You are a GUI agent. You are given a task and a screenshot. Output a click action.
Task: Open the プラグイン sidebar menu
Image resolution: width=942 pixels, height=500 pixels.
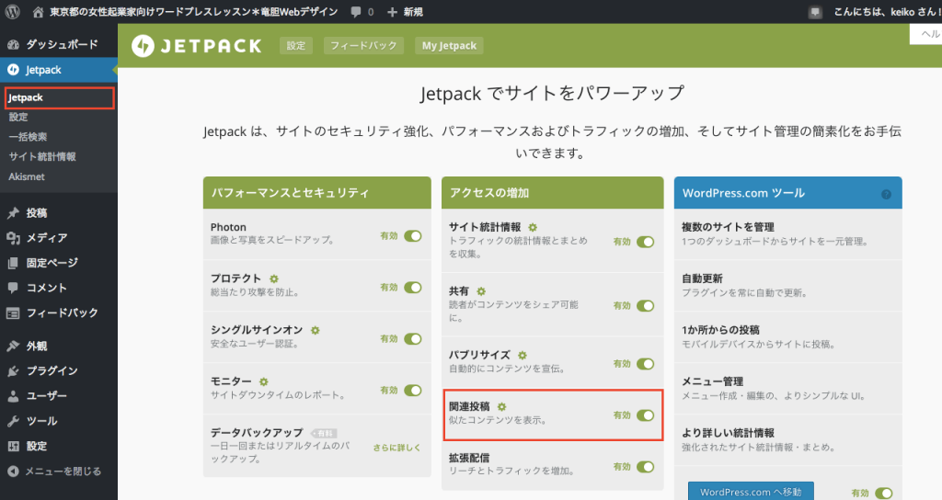click(x=59, y=371)
